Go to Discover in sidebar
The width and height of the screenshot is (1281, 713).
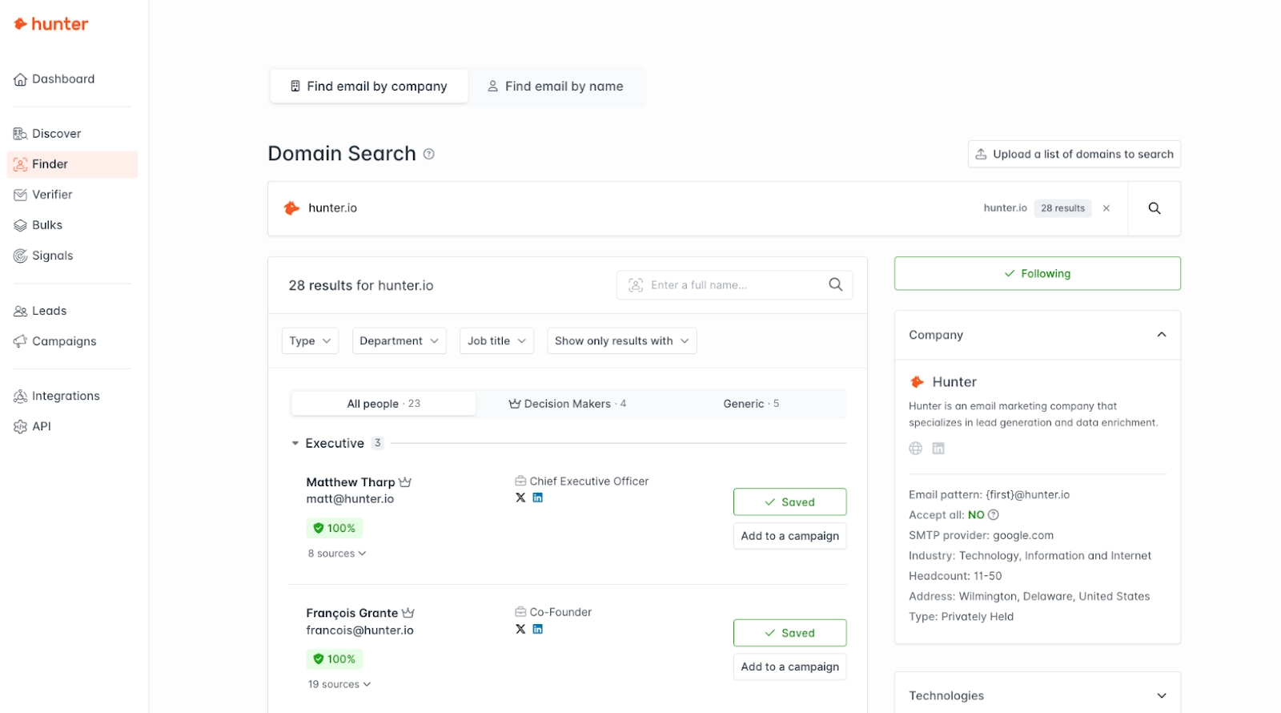pos(48,134)
